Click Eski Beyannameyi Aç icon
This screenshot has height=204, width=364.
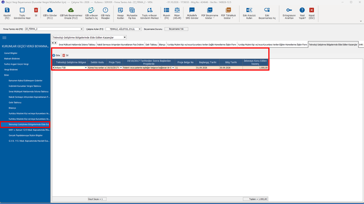267,10
